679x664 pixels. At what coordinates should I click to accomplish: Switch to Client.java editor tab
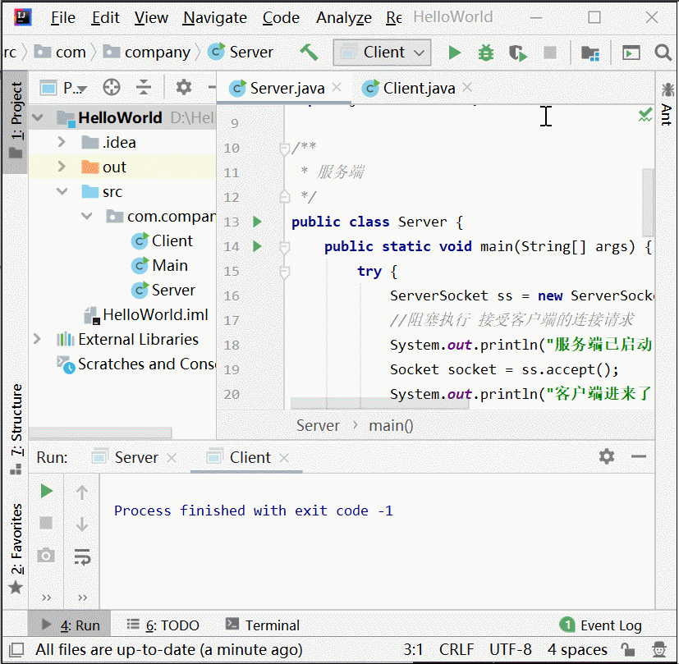(x=419, y=88)
